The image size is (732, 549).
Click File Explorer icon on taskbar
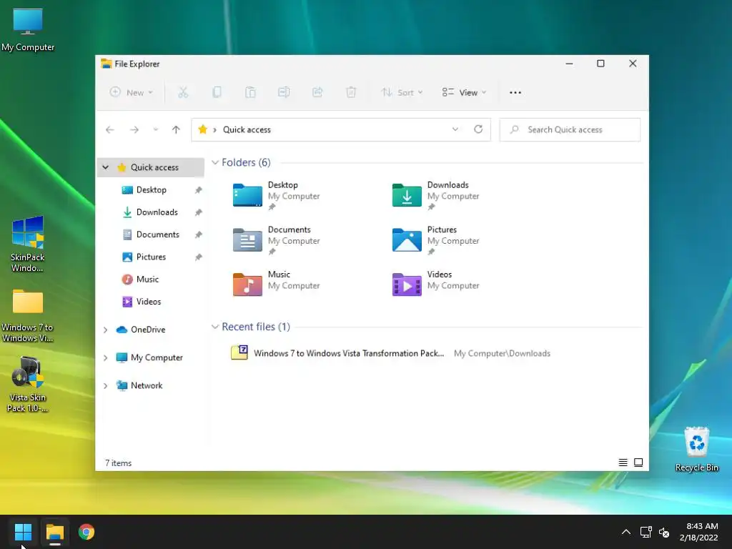[x=54, y=532]
